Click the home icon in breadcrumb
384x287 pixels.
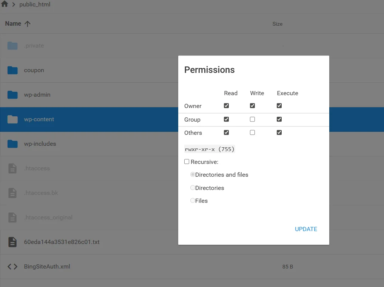(5, 4)
